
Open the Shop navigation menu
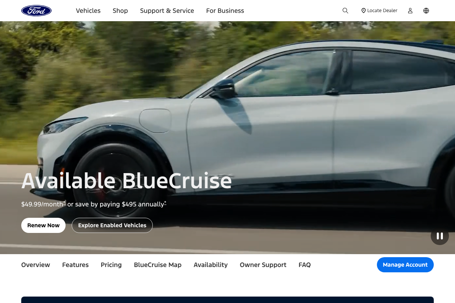(120, 11)
